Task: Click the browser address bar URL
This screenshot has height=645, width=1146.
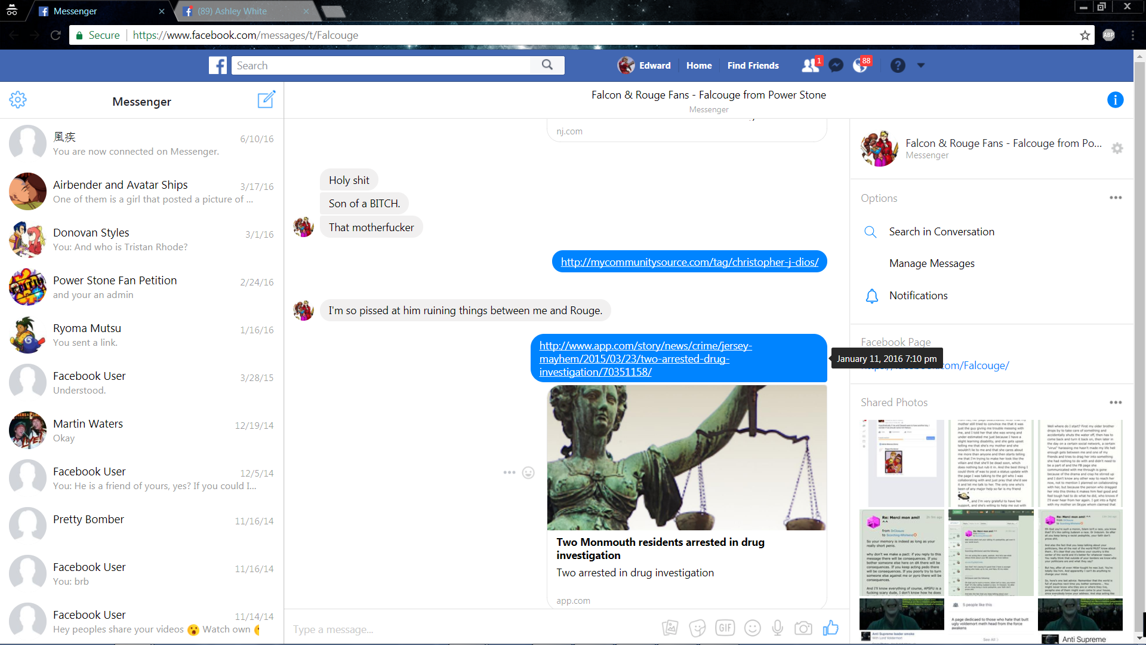Action: (x=245, y=35)
